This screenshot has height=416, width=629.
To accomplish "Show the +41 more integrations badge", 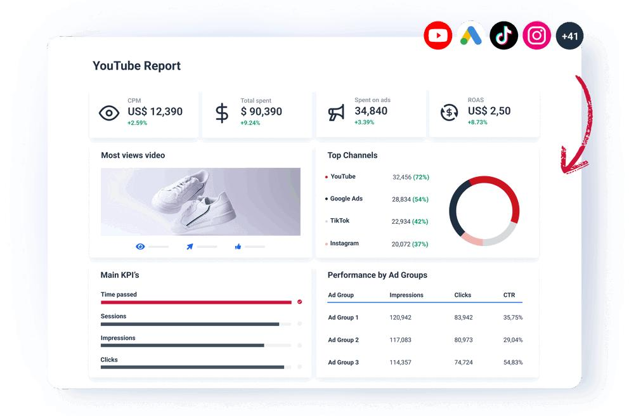I will click(x=569, y=36).
